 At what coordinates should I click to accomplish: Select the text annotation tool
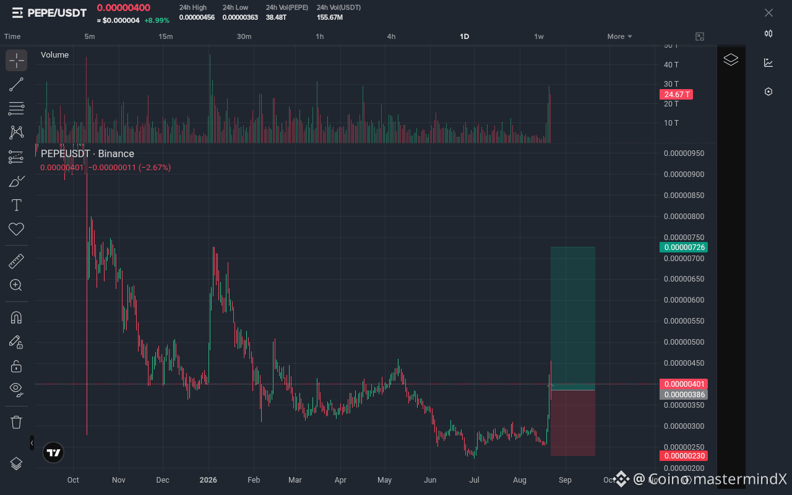[x=17, y=205]
